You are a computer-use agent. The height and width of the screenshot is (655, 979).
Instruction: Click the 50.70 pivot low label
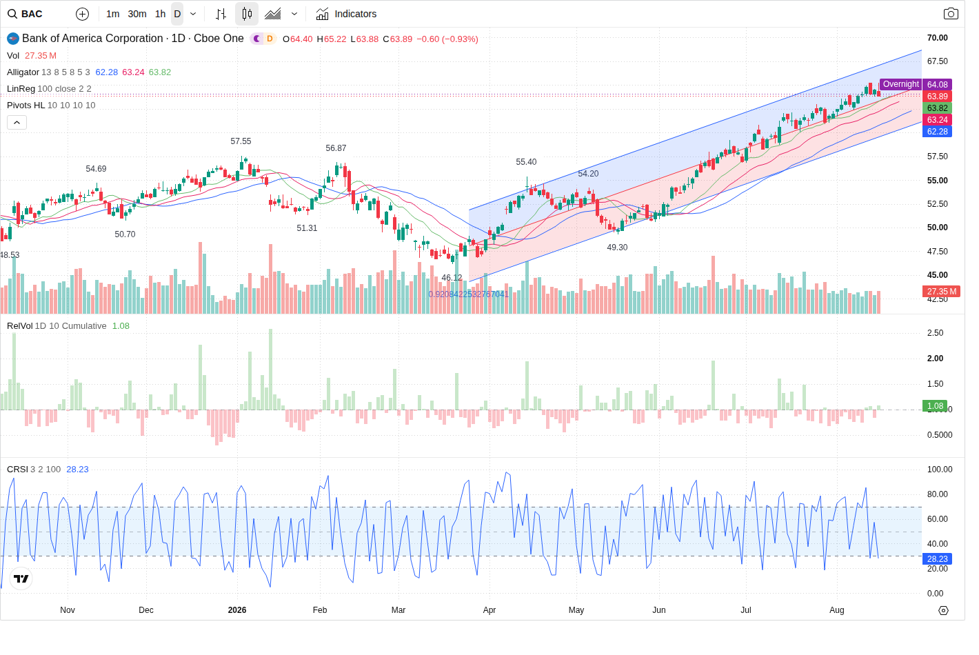(x=125, y=234)
